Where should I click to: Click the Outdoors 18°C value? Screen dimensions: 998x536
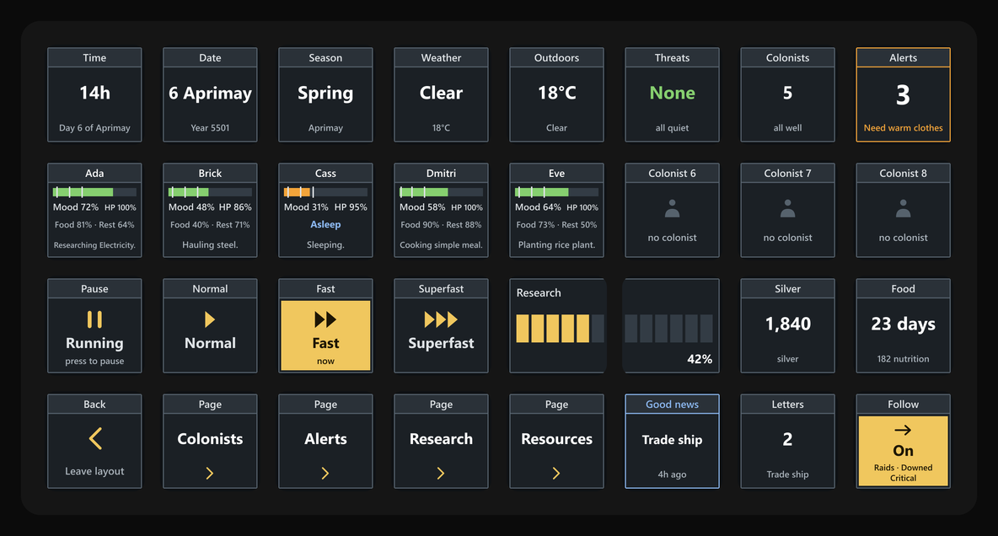pyautogui.click(x=556, y=93)
